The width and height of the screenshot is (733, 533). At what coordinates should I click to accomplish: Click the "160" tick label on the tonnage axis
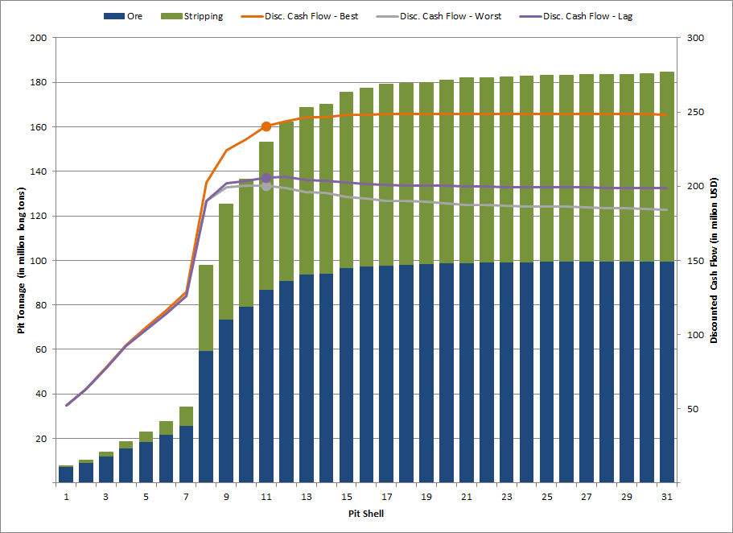click(x=39, y=127)
